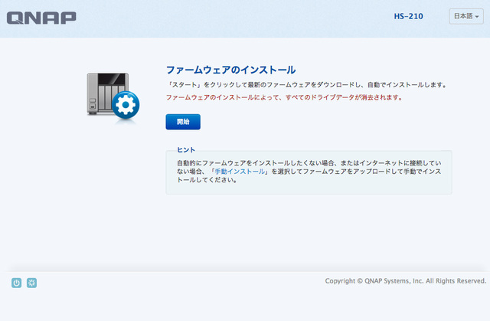The image size is (490, 321).
Task: Click the red drive data warning text
Action: (x=283, y=98)
